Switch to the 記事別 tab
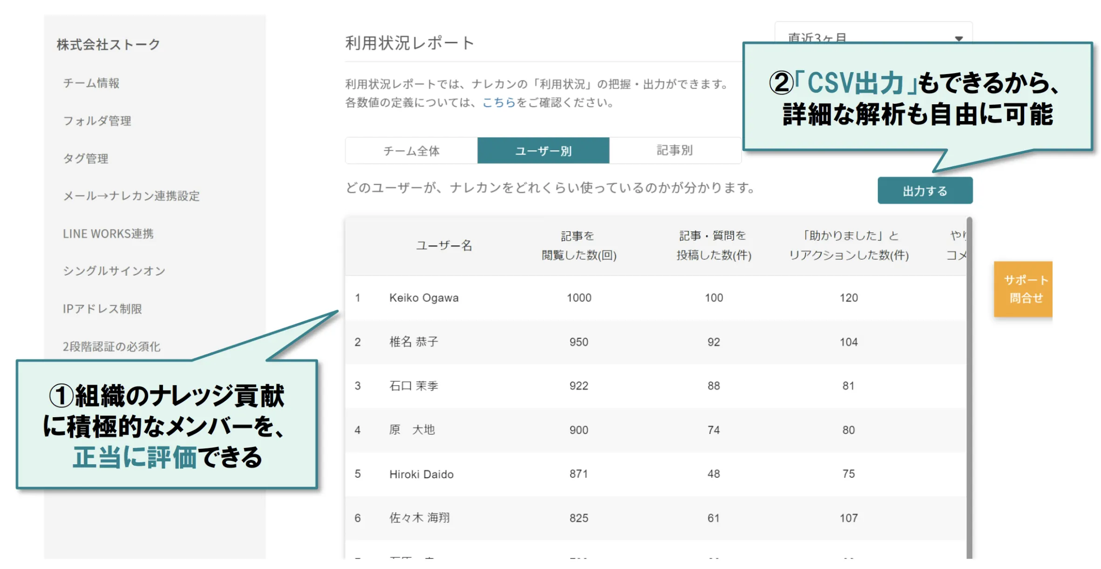The image size is (1101, 569). pos(675,150)
